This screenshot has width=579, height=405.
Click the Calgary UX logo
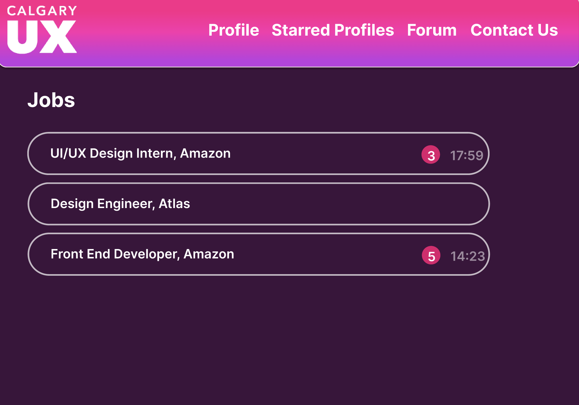(x=42, y=30)
